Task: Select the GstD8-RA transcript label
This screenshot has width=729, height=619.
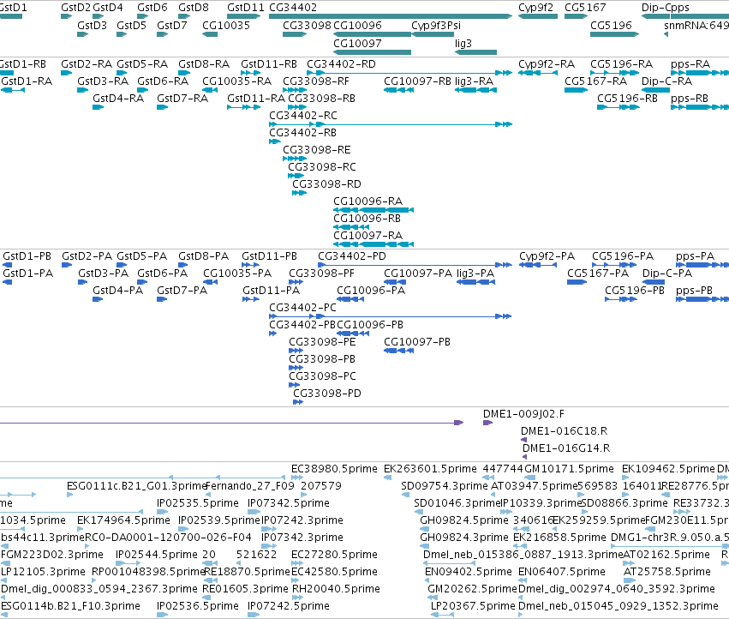Action: pyautogui.click(x=204, y=63)
